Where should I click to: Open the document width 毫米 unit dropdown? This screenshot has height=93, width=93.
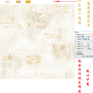point(90,44)
